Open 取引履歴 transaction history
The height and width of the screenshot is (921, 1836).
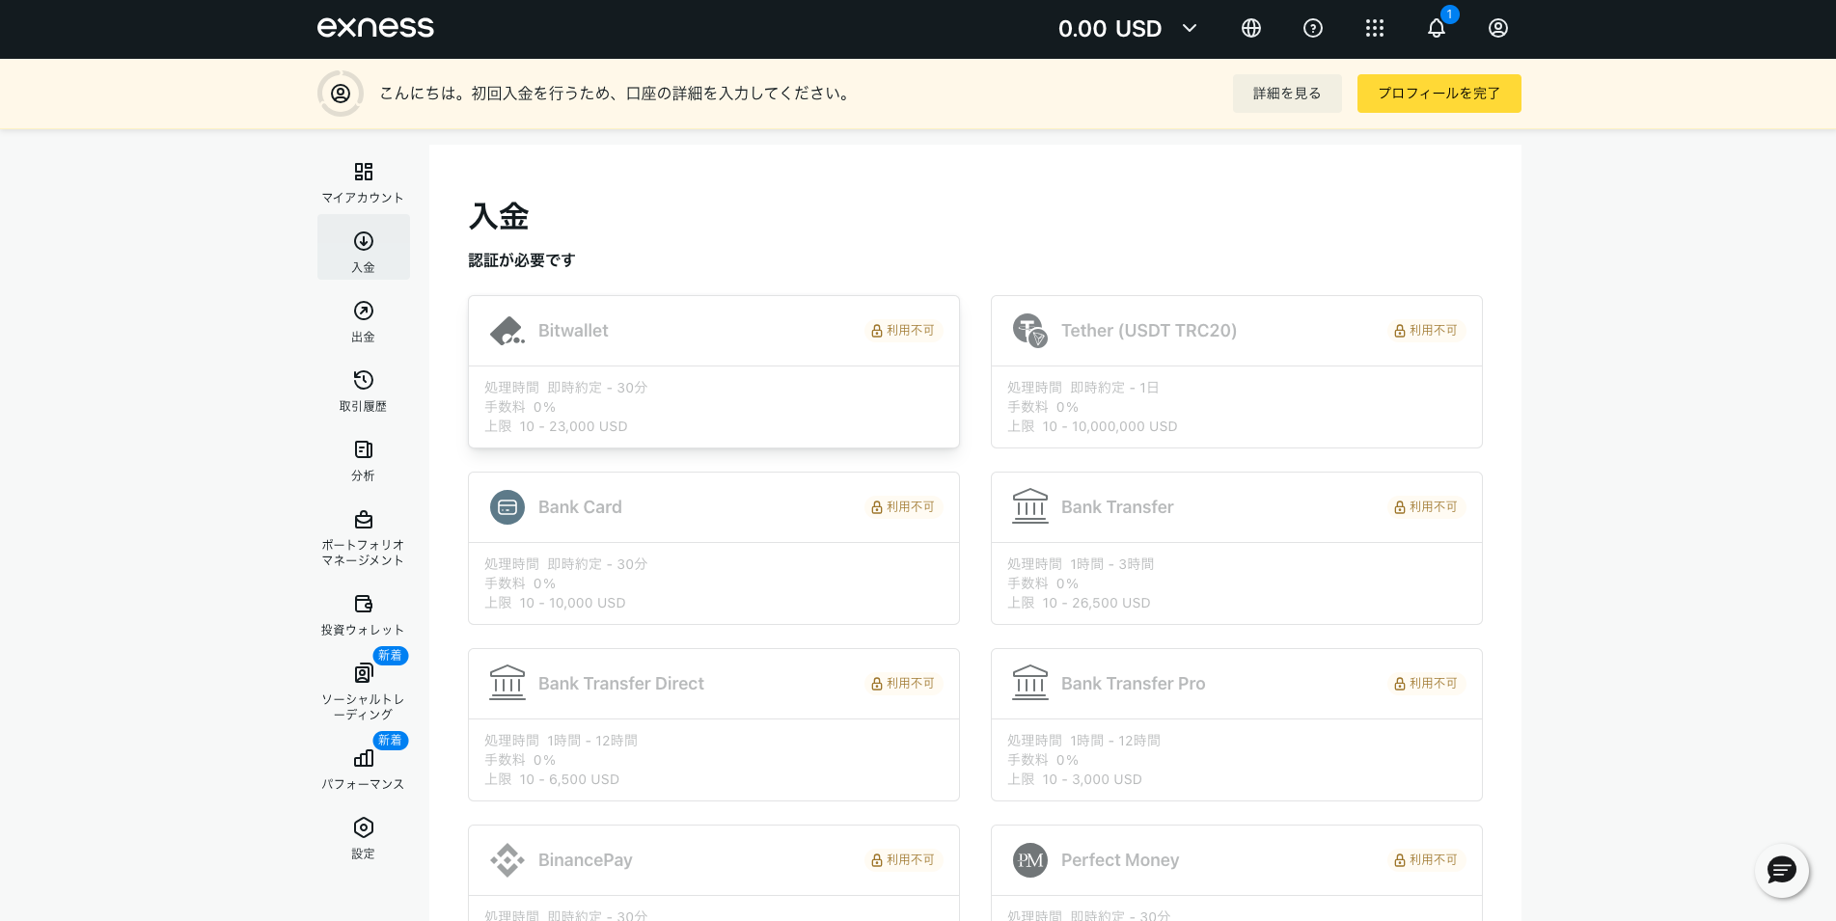coord(364,391)
